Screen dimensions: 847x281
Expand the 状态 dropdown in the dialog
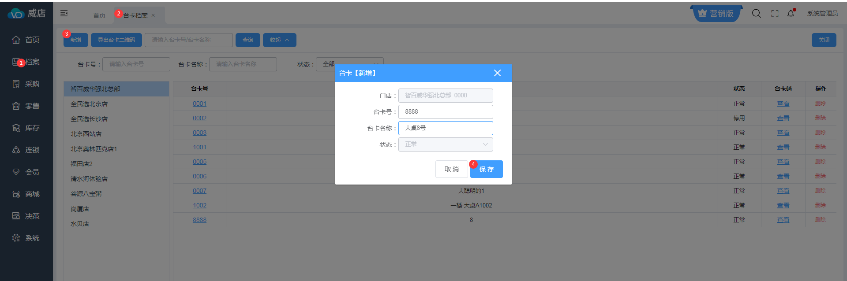pyautogui.click(x=446, y=144)
